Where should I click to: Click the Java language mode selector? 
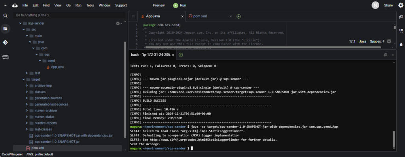362,41
